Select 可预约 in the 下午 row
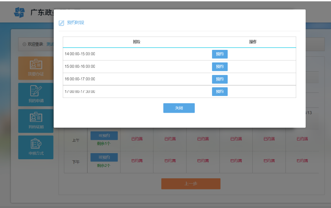This screenshot has width=331, height=208. (x=104, y=157)
